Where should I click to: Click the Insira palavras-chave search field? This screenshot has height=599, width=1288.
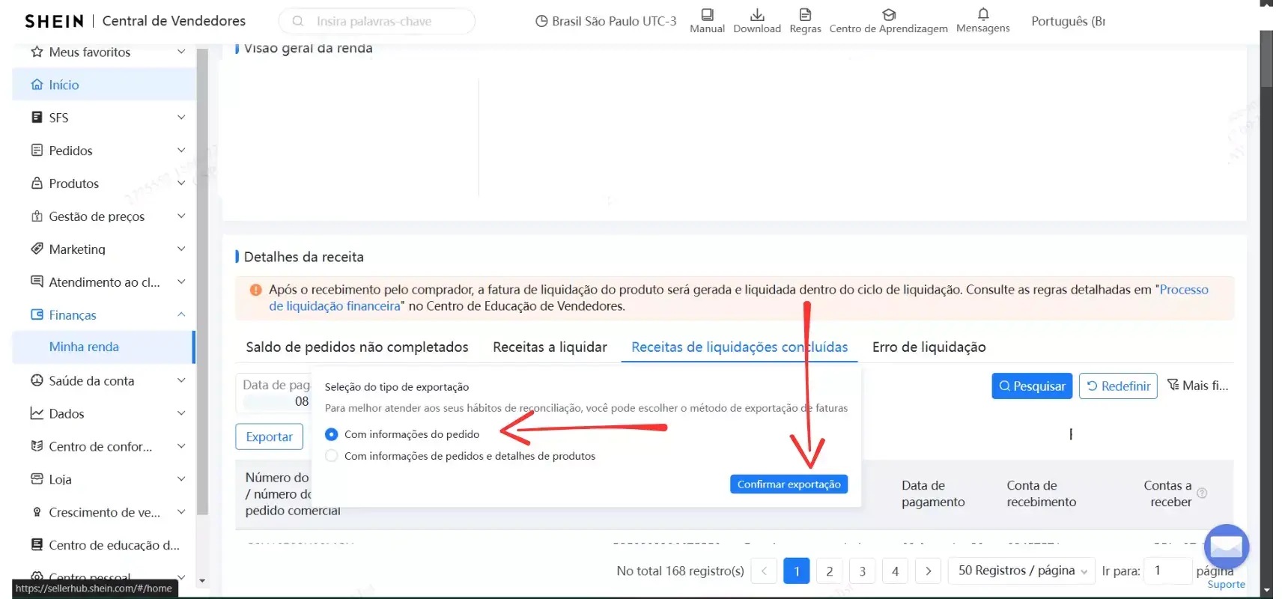click(x=377, y=21)
